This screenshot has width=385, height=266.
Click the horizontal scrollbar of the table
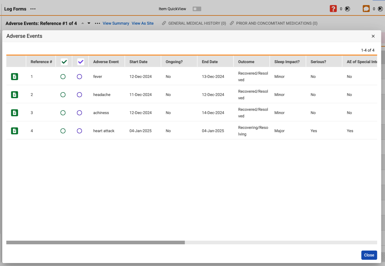(96, 242)
